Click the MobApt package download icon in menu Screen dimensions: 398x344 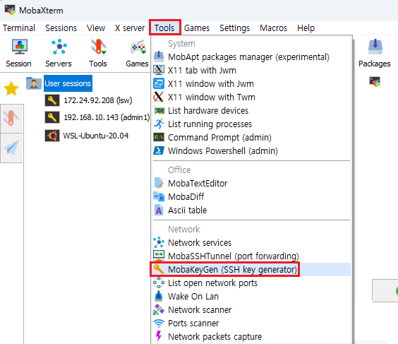[159, 57]
